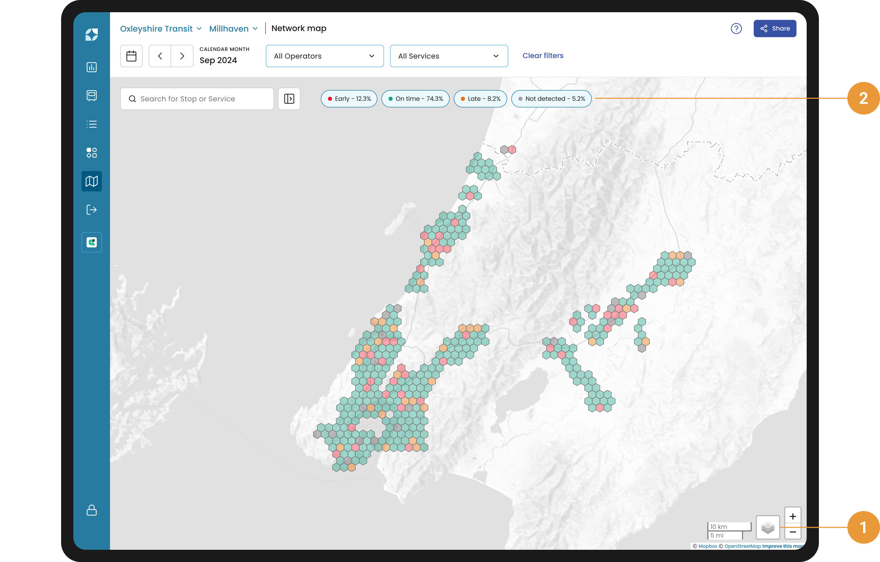Expand the All Operators dropdown
Screen dimensions: 880x562
click(x=325, y=56)
